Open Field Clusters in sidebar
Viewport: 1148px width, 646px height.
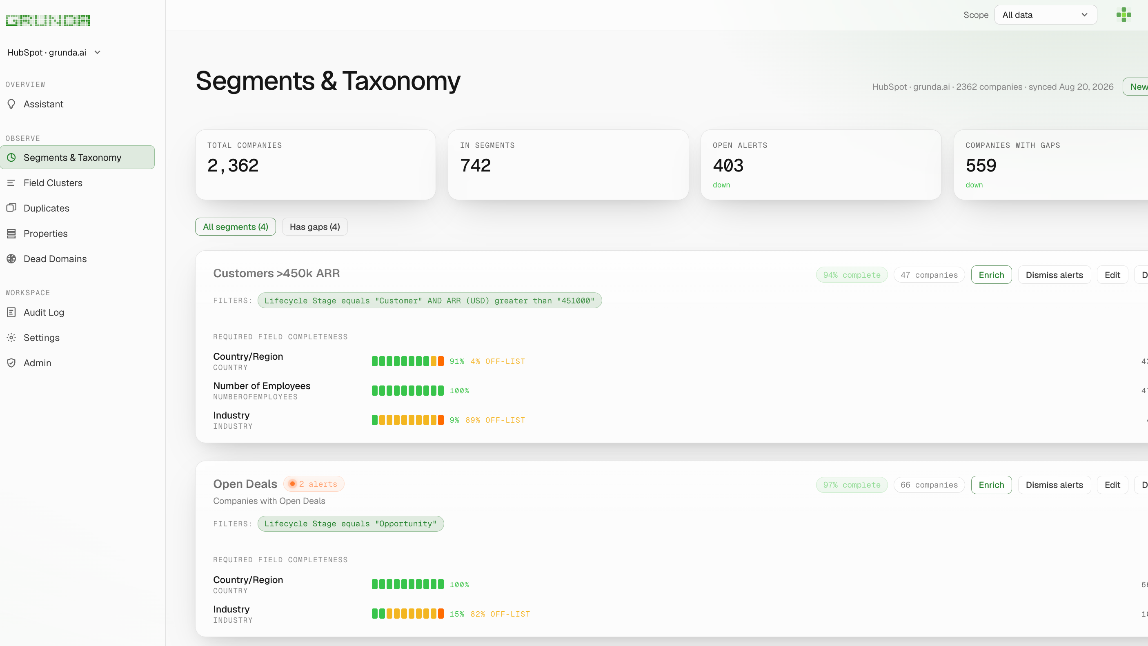click(78, 183)
